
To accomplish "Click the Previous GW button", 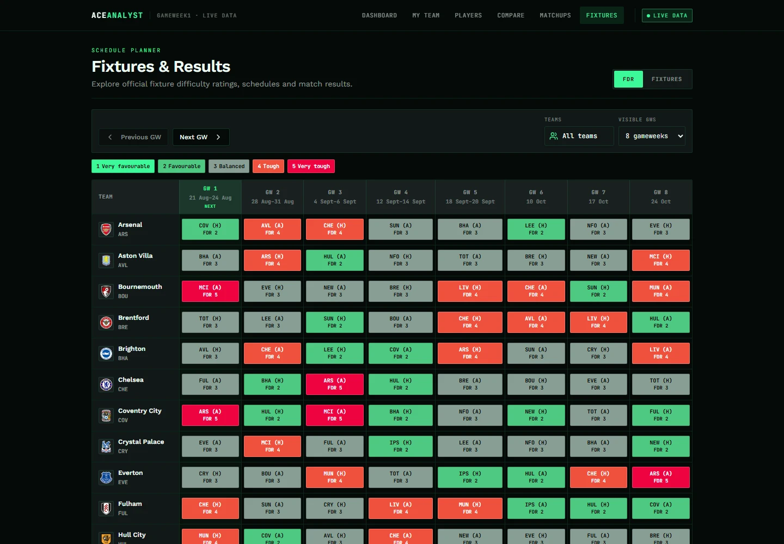I will point(134,137).
